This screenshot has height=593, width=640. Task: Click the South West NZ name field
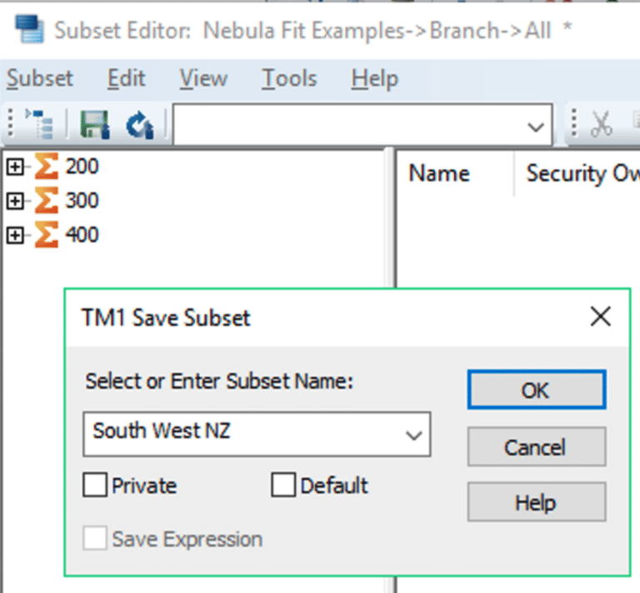click(257, 435)
